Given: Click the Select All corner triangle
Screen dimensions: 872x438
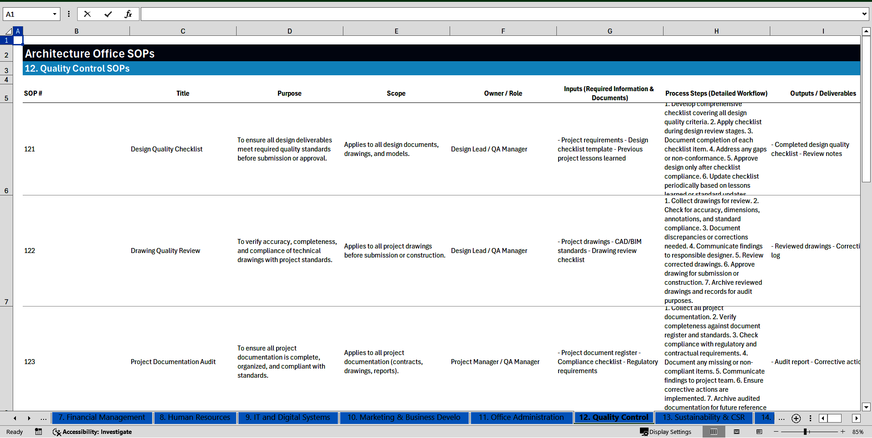Looking at the screenshot, I should tap(8, 31).
